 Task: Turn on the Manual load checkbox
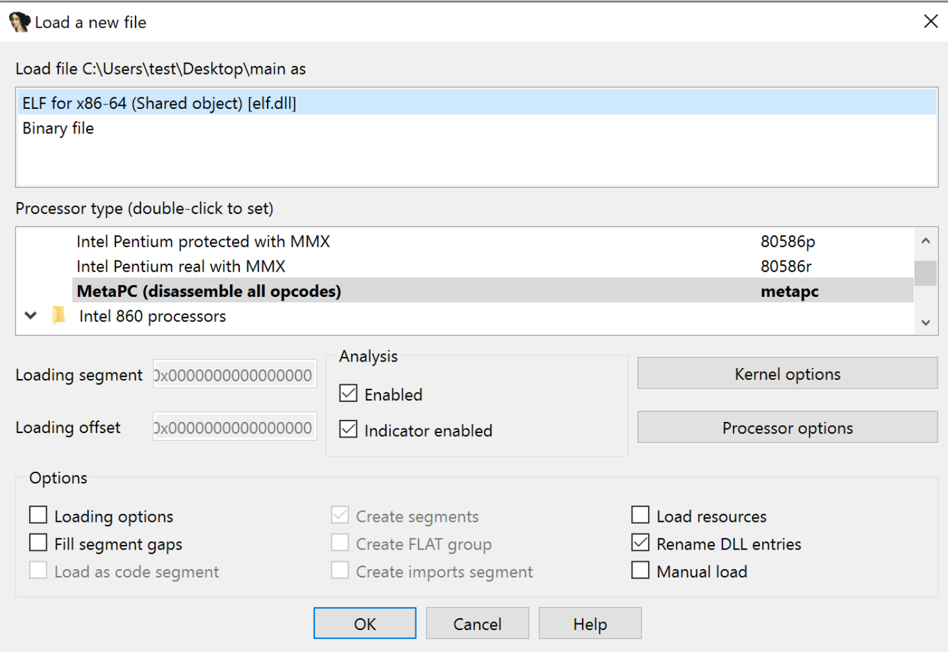click(x=640, y=570)
